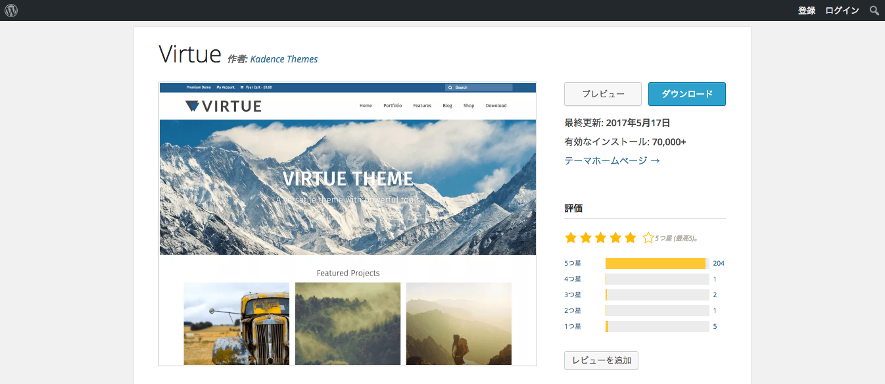The width and height of the screenshot is (885, 384).
Task: Click the 204 count for 5つ星
Action: tap(719, 263)
